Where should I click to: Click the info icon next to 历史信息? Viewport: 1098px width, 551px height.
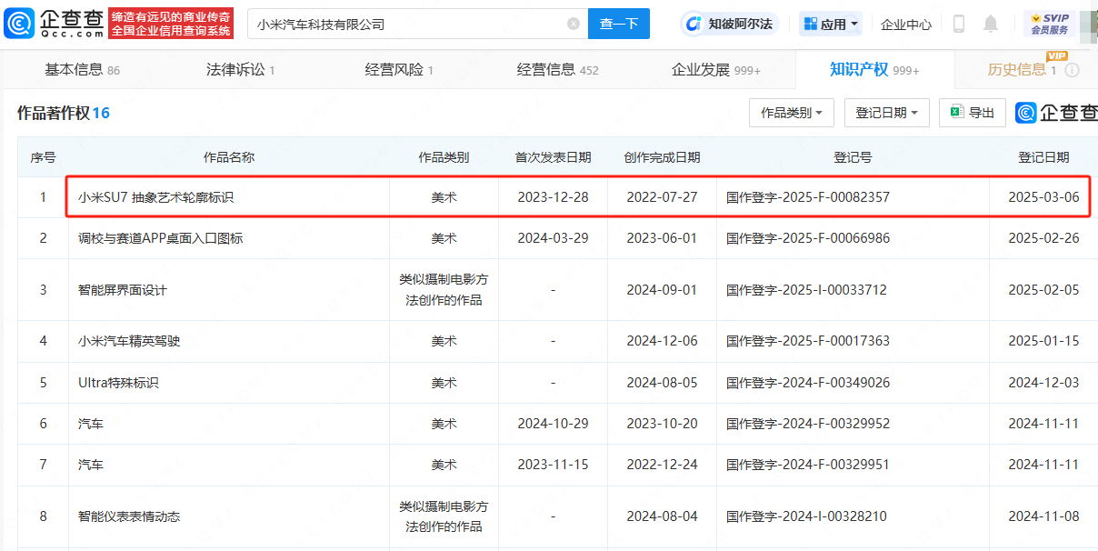click(x=1072, y=70)
